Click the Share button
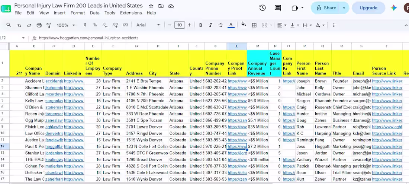409x184 pixels. [326, 8]
